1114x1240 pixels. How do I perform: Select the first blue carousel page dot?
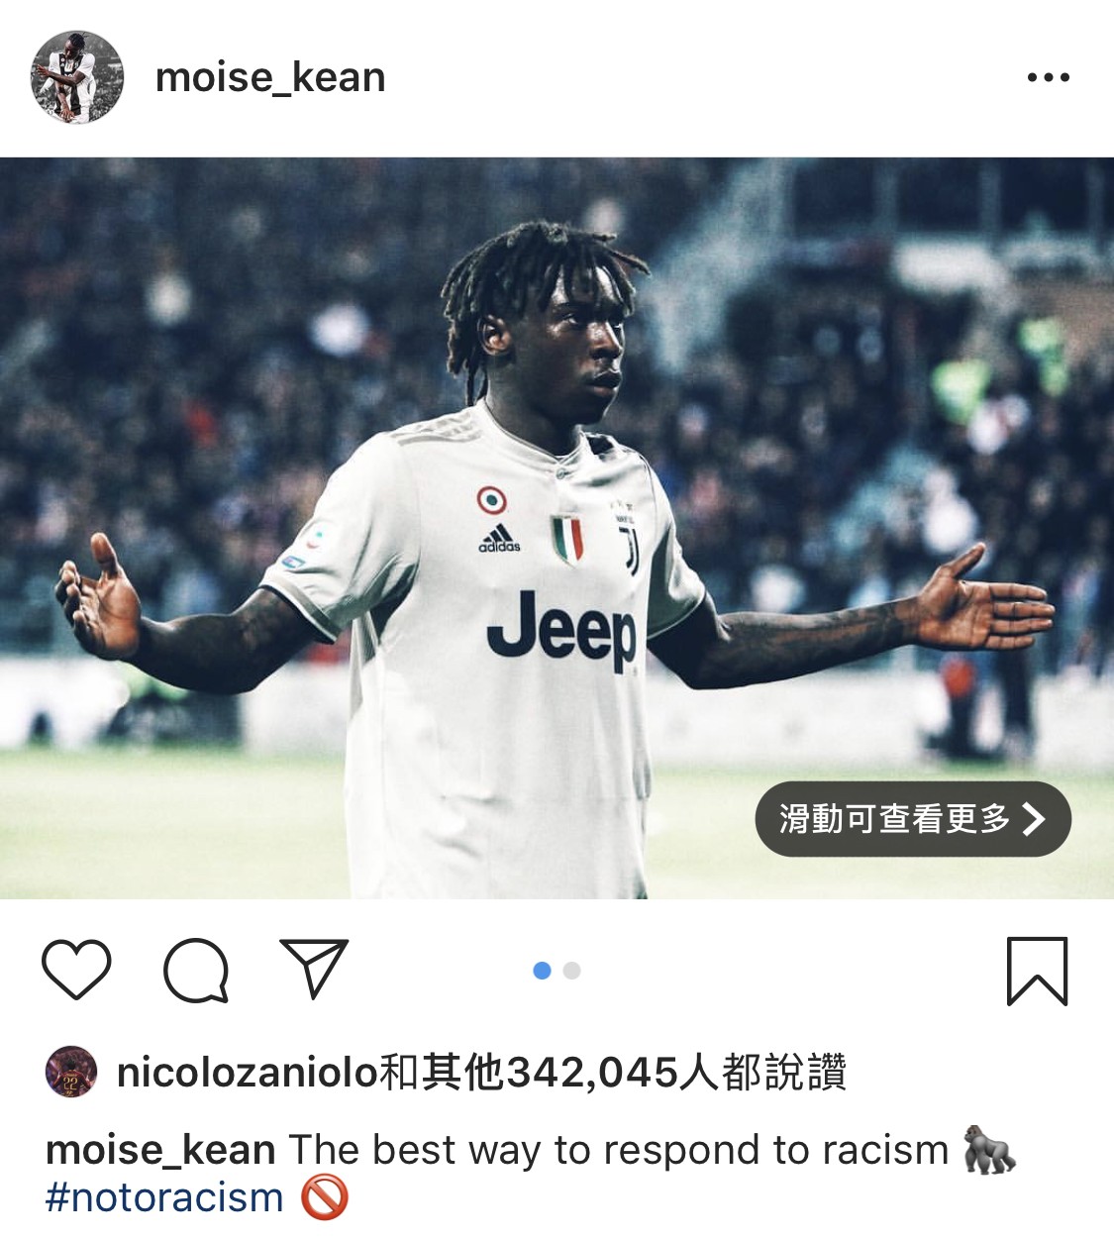[x=542, y=971]
